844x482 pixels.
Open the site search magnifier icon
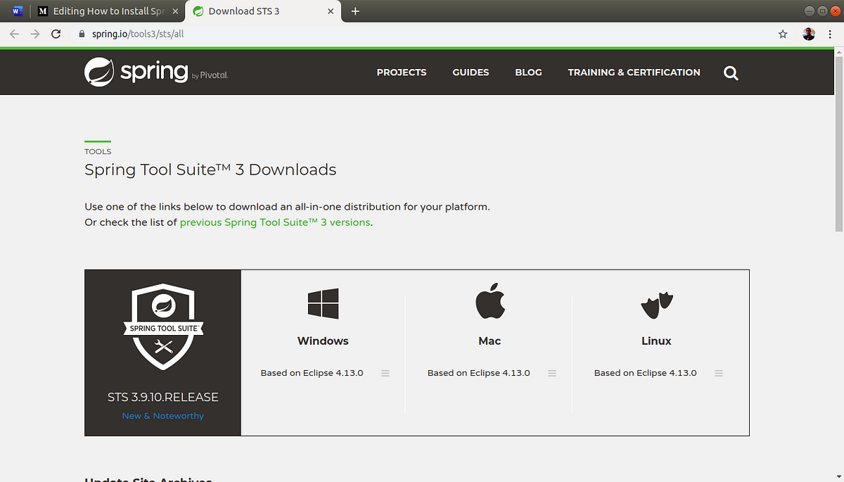coord(731,72)
